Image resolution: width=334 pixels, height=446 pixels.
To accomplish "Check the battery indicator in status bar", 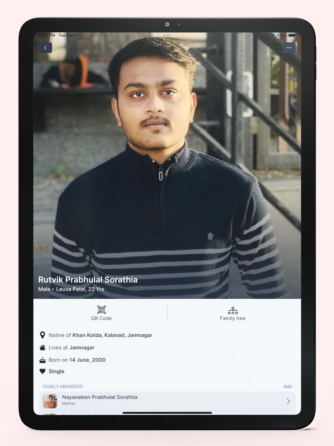I will coord(292,35).
